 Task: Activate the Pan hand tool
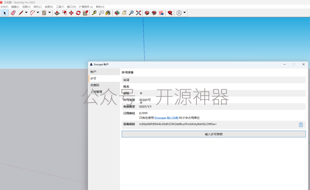tap(124, 13)
